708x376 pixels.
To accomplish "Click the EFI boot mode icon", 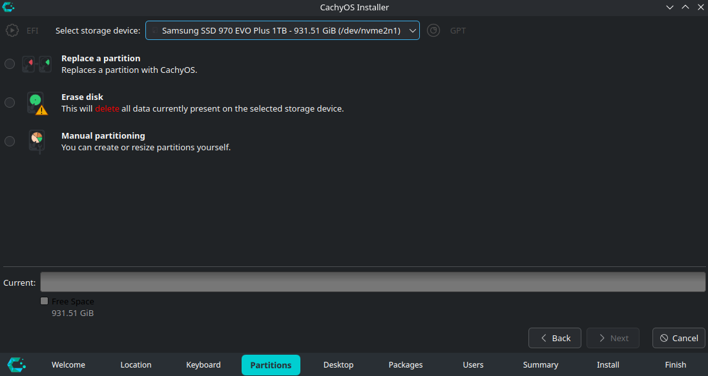I will coord(12,31).
